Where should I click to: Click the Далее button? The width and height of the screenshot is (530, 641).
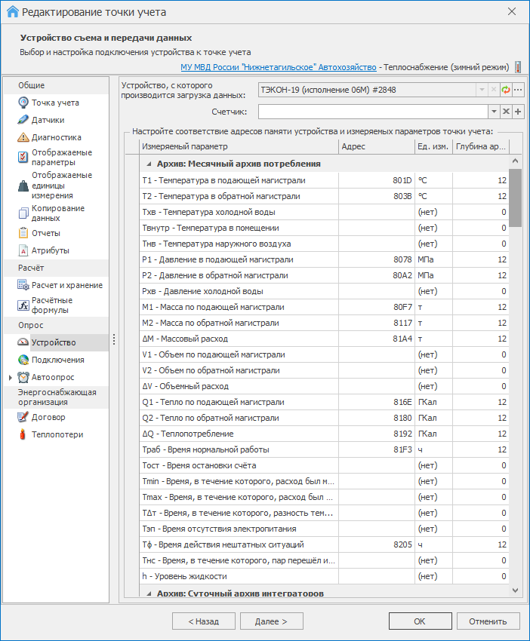click(271, 621)
